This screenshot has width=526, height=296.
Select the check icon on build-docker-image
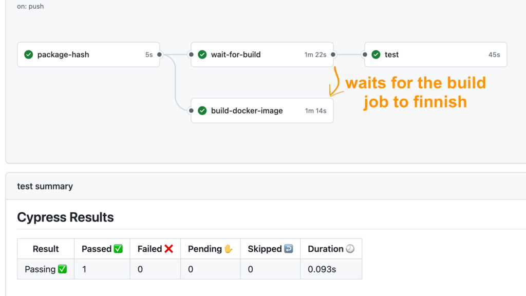pos(202,110)
